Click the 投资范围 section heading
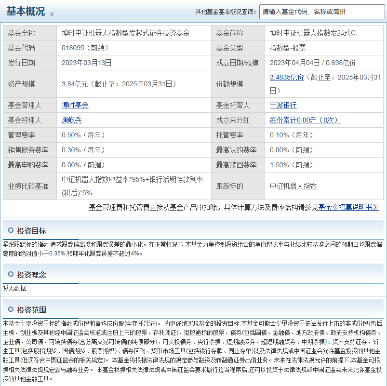This screenshot has height=386, width=387. [x=31, y=310]
